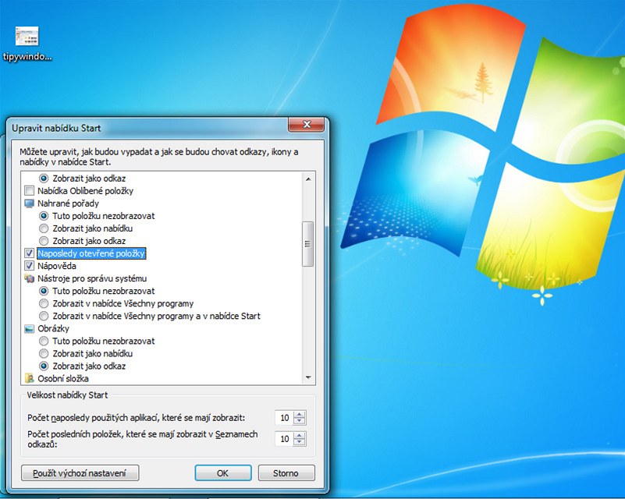
Task: Close the Upravit nabídku Start dialog
Action: point(306,125)
